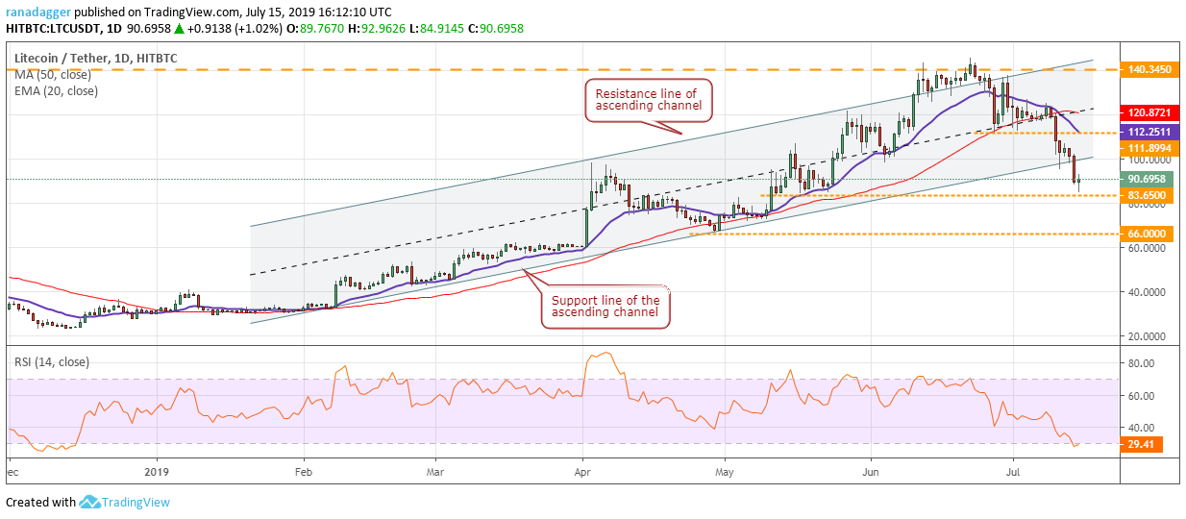The image size is (1186, 519).
Task: Click the MA (50, close) indicator label
Action: pos(51,75)
